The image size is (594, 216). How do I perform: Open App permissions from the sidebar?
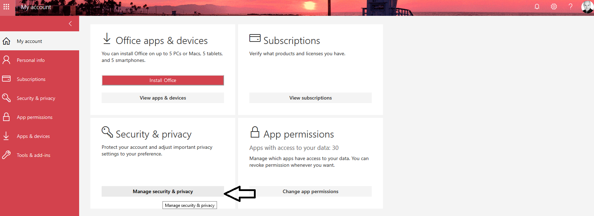point(35,117)
